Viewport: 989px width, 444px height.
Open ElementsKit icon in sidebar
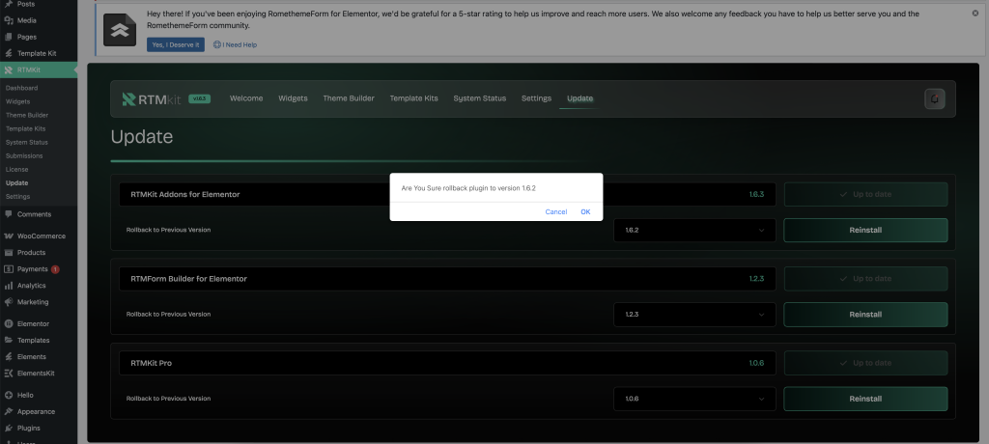click(9, 373)
